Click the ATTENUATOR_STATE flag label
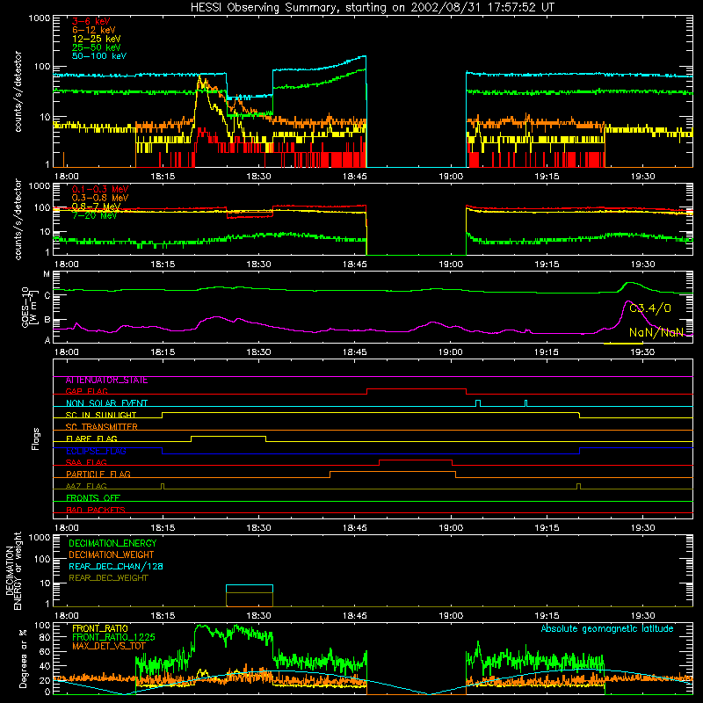 106,380
